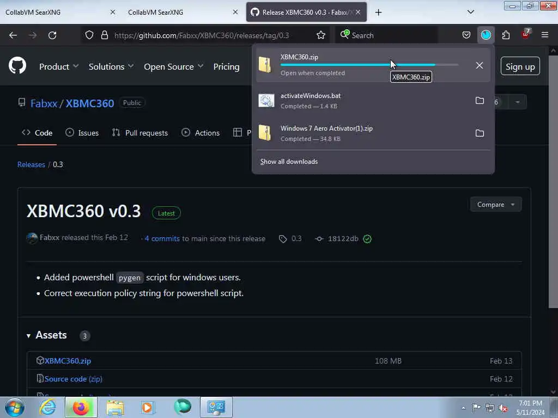This screenshot has width=558, height=418.
Task: Open the taskbar clock showing 7:01 PM
Action: point(530,408)
